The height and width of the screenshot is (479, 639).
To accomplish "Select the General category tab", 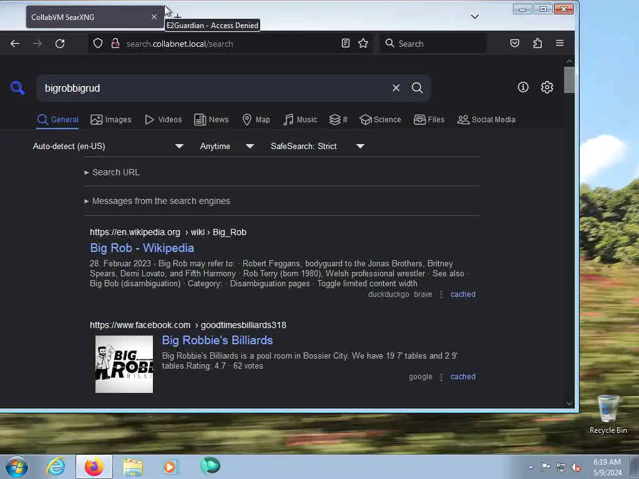I will point(57,120).
